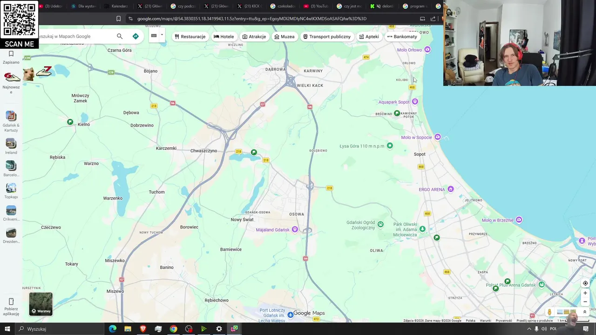Open File Explorer from taskbar
This screenshot has height=335, width=596.
pos(128,329)
